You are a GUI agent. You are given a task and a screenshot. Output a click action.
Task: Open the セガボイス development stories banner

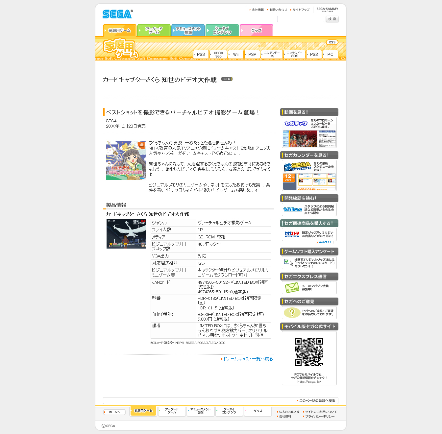coord(309,209)
